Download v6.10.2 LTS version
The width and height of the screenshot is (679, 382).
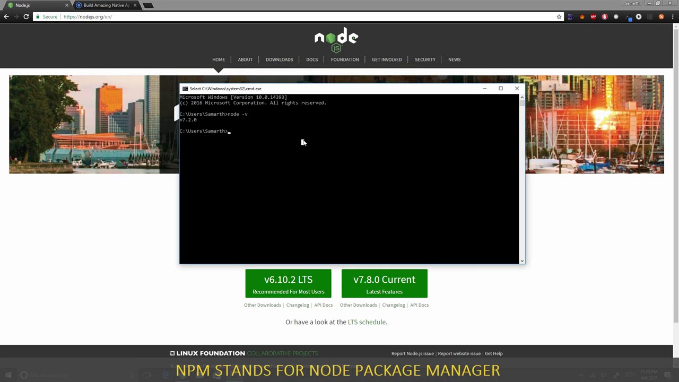[288, 283]
